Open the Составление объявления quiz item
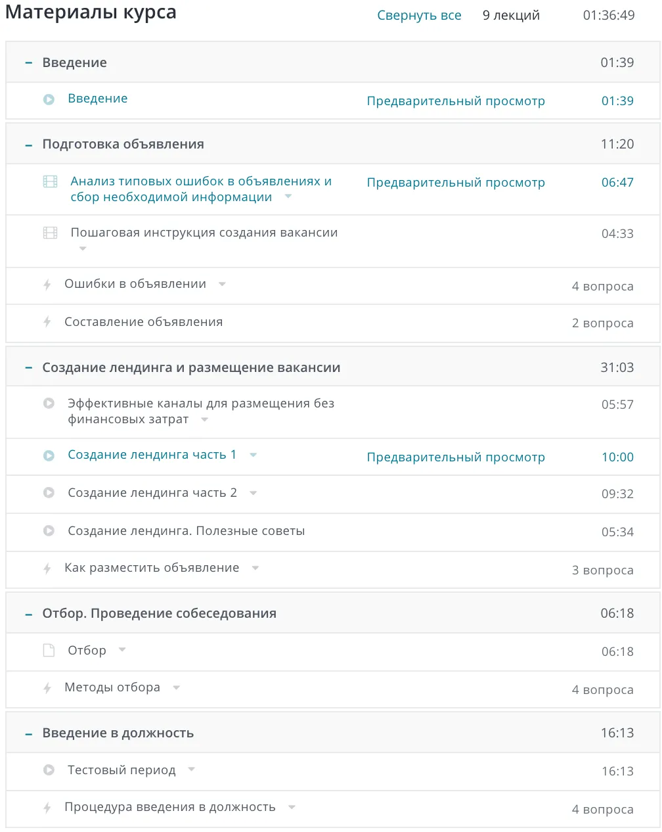The image size is (662, 832). point(143,322)
